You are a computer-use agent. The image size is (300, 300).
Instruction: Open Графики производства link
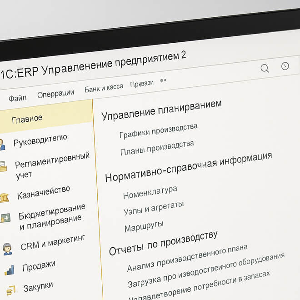point(159,130)
